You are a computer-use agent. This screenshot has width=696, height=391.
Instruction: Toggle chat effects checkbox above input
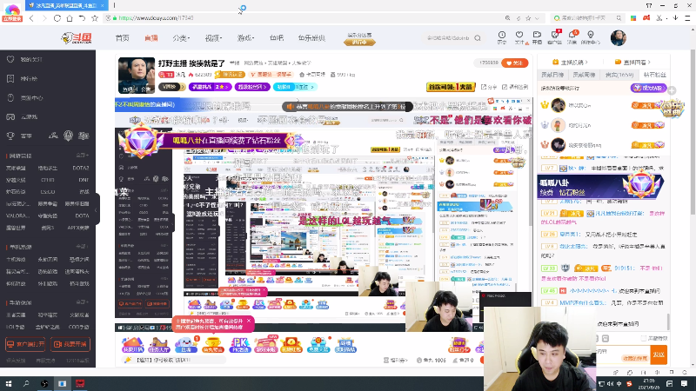pos(643,338)
